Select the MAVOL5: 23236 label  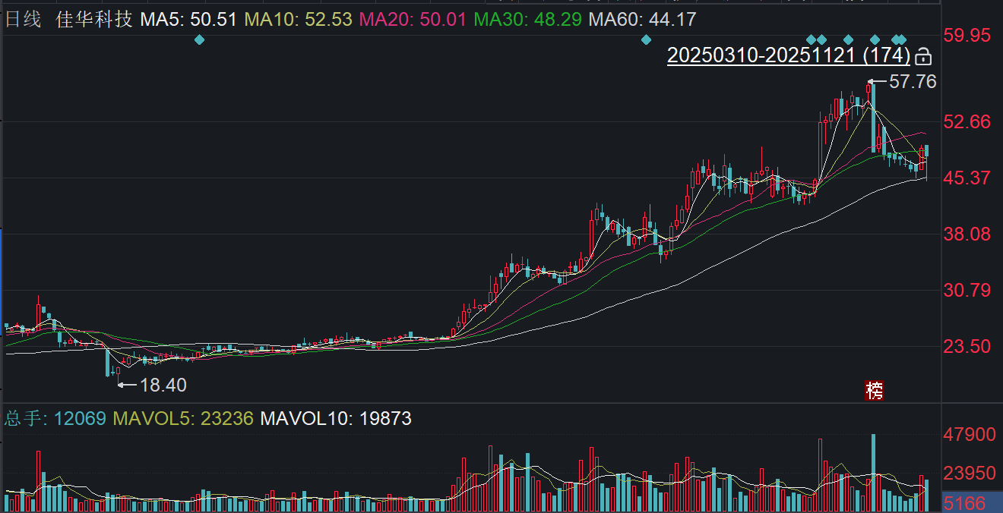pyautogui.click(x=183, y=418)
